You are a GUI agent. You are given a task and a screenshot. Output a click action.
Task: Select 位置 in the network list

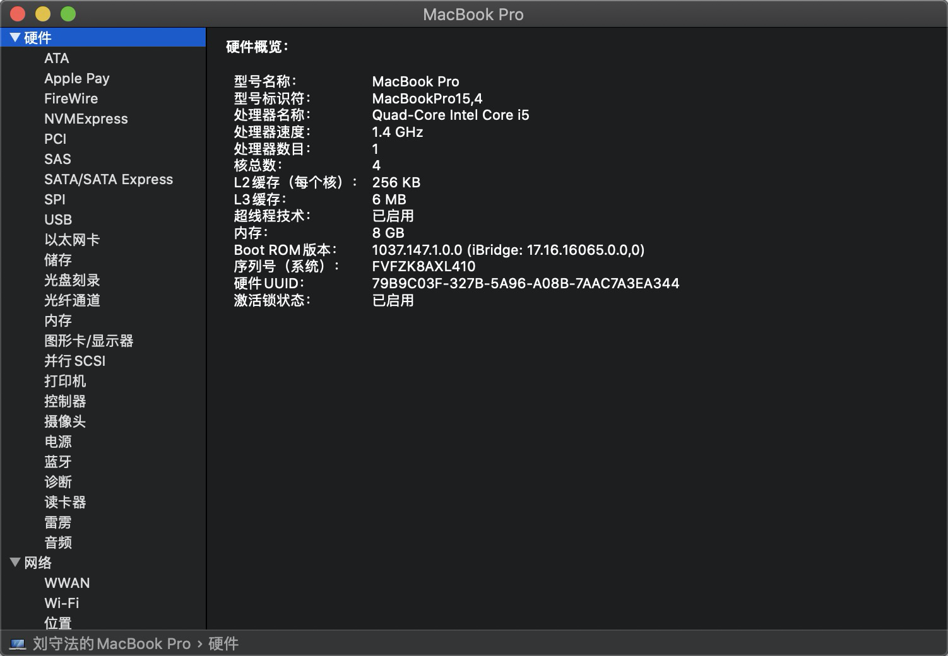click(58, 623)
